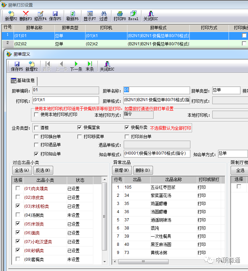Viewport: 248px width, 271px height.
Task: Open the 知会单方式 dropdown field
Action: (x=232, y=154)
